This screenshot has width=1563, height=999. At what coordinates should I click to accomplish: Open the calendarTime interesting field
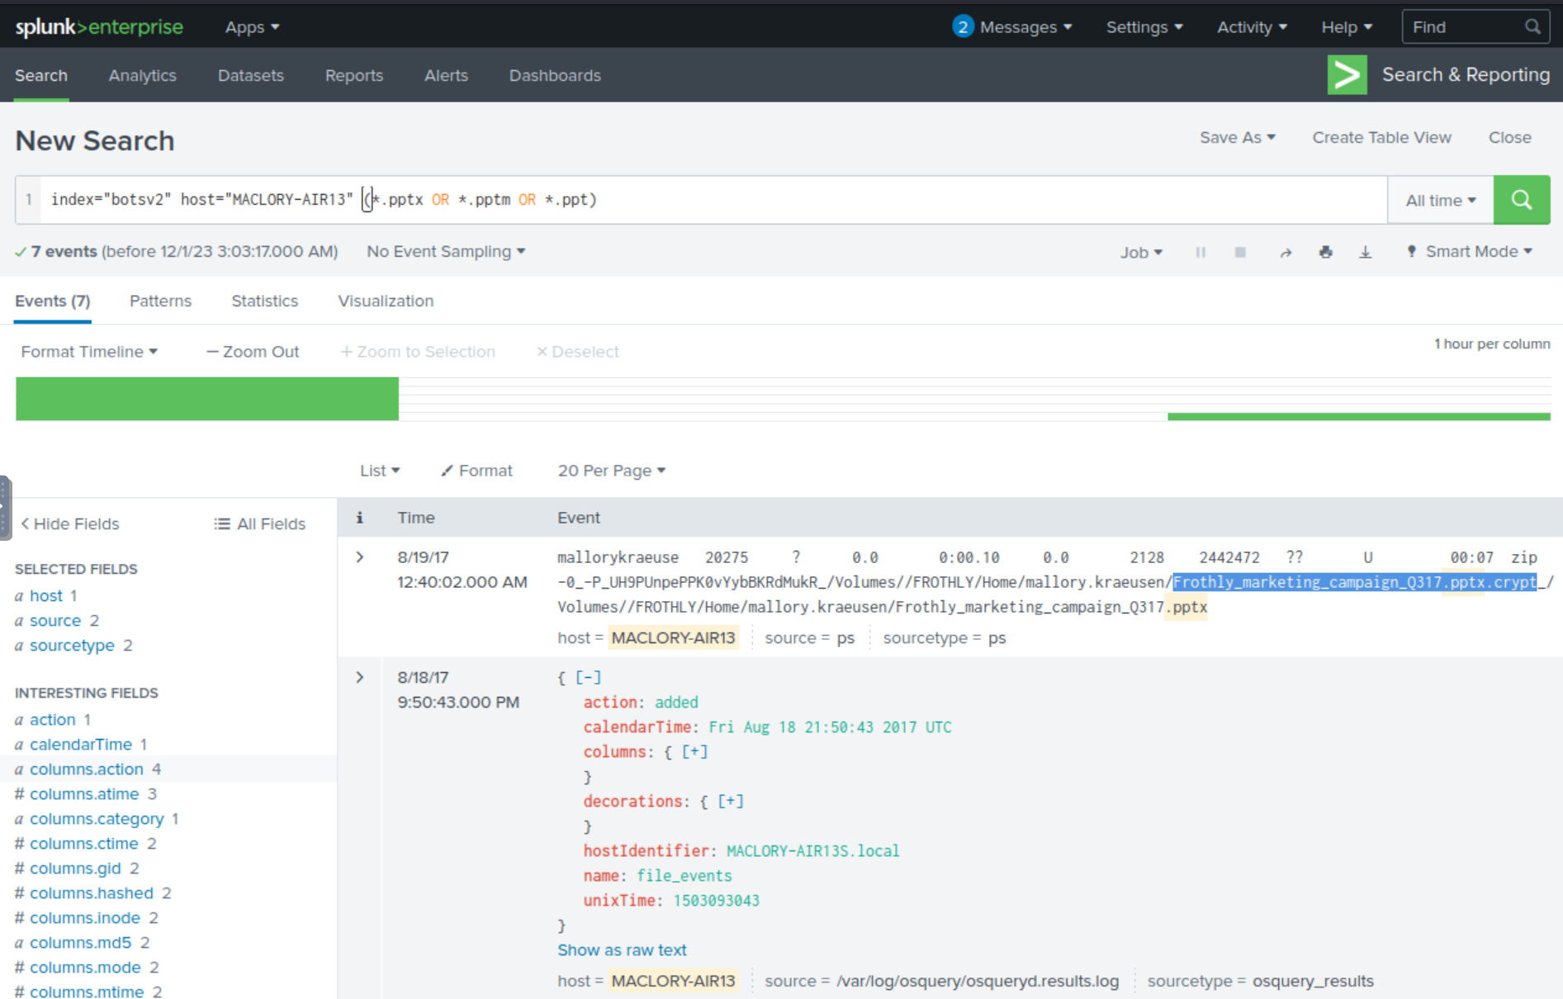(81, 745)
